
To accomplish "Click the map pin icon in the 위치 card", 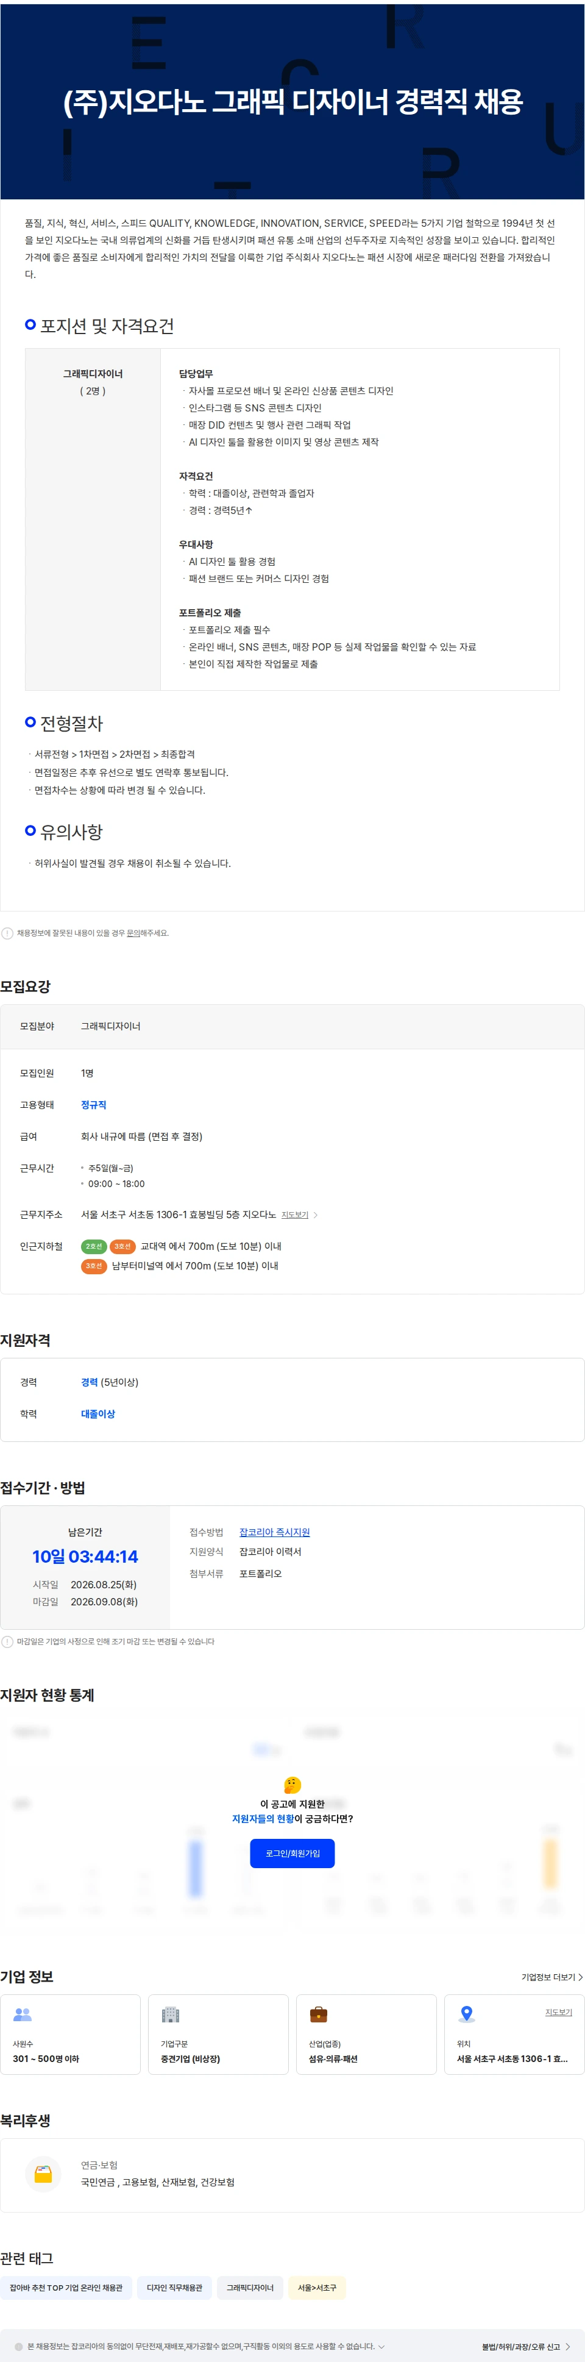I will coord(467,2014).
